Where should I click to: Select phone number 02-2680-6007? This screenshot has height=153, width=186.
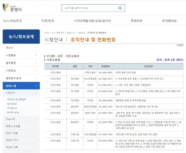[x=105, y=72]
